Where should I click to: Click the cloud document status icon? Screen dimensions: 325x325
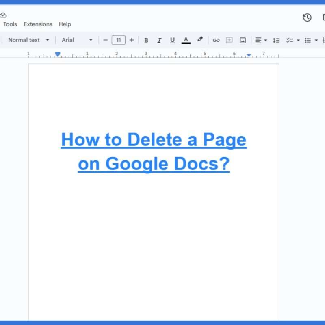click(x=3, y=15)
